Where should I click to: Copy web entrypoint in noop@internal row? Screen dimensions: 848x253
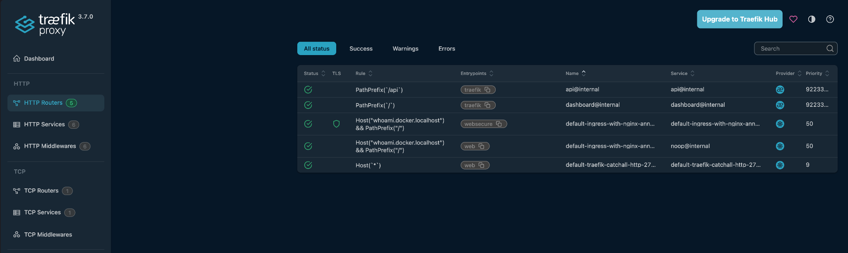point(482,146)
